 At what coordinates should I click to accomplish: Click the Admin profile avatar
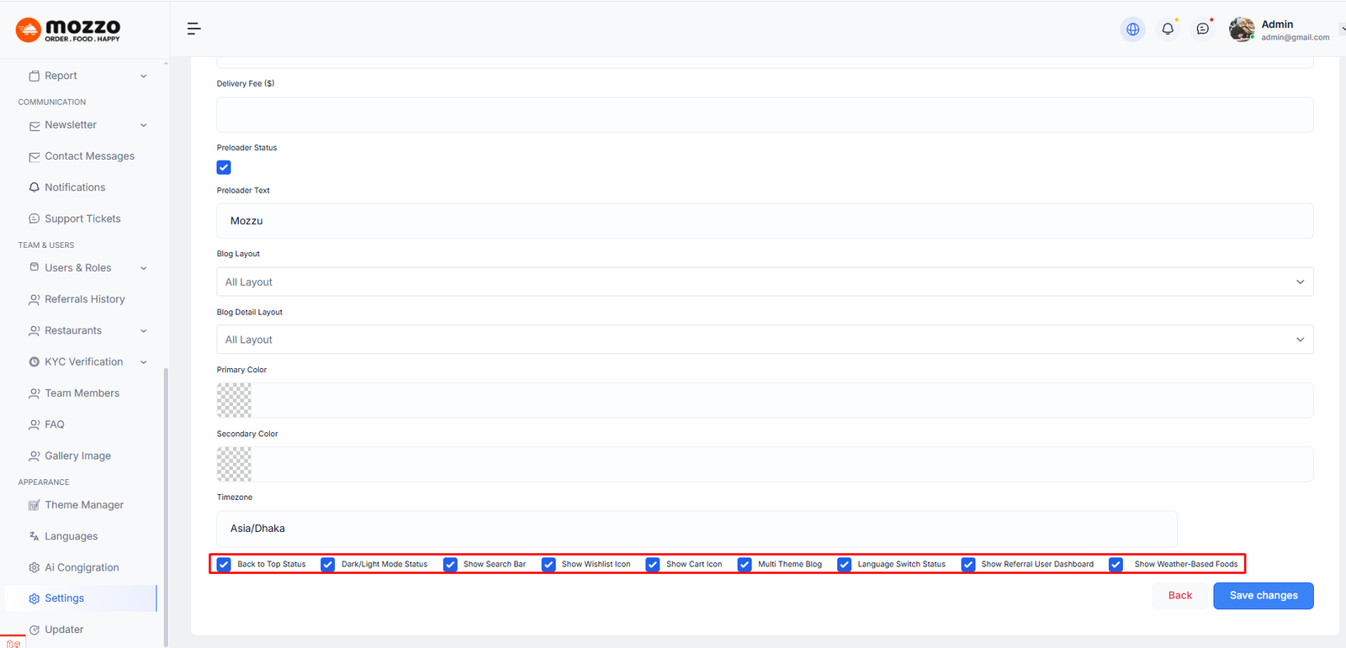1241,29
